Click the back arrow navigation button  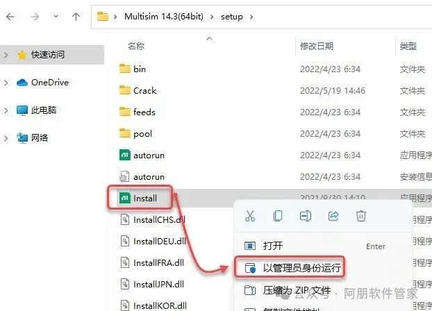10,17
